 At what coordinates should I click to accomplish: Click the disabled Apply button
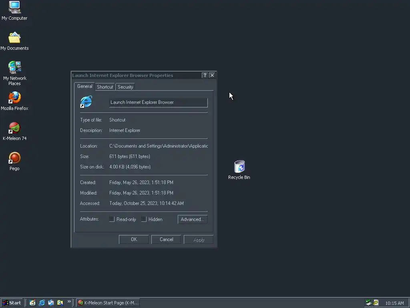click(x=199, y=239)
